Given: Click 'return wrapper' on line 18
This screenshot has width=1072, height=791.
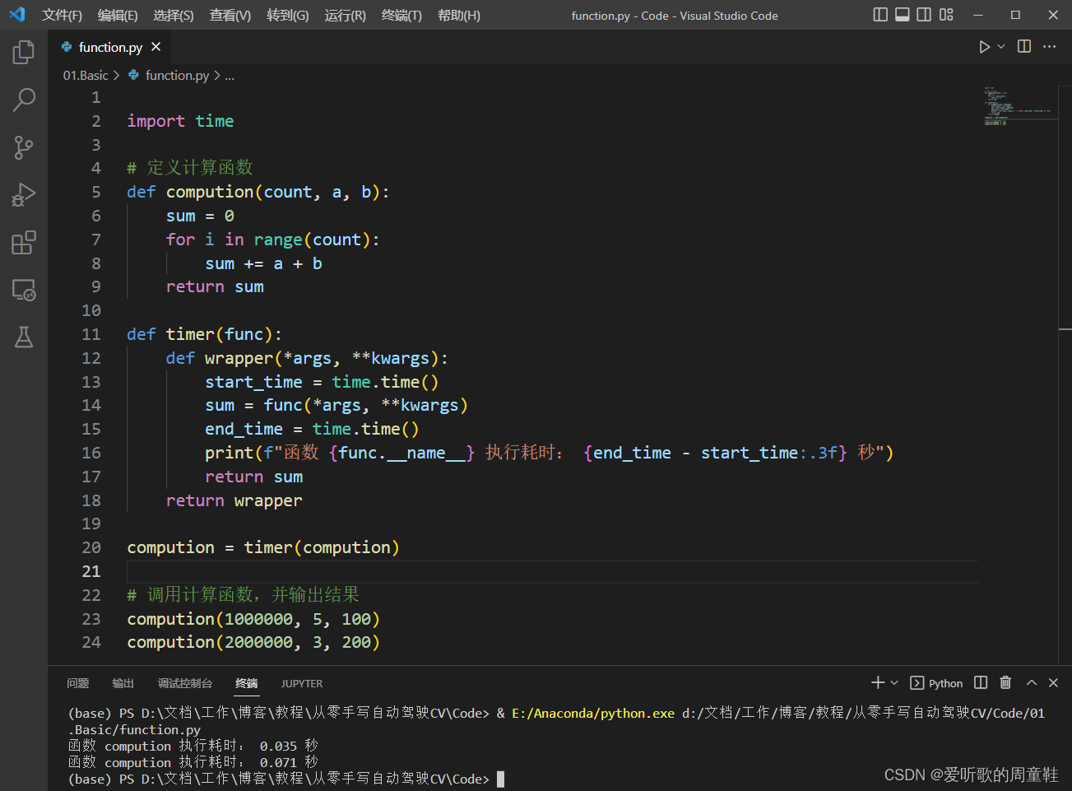Looking at the screenshot, I should click(234, 500).
